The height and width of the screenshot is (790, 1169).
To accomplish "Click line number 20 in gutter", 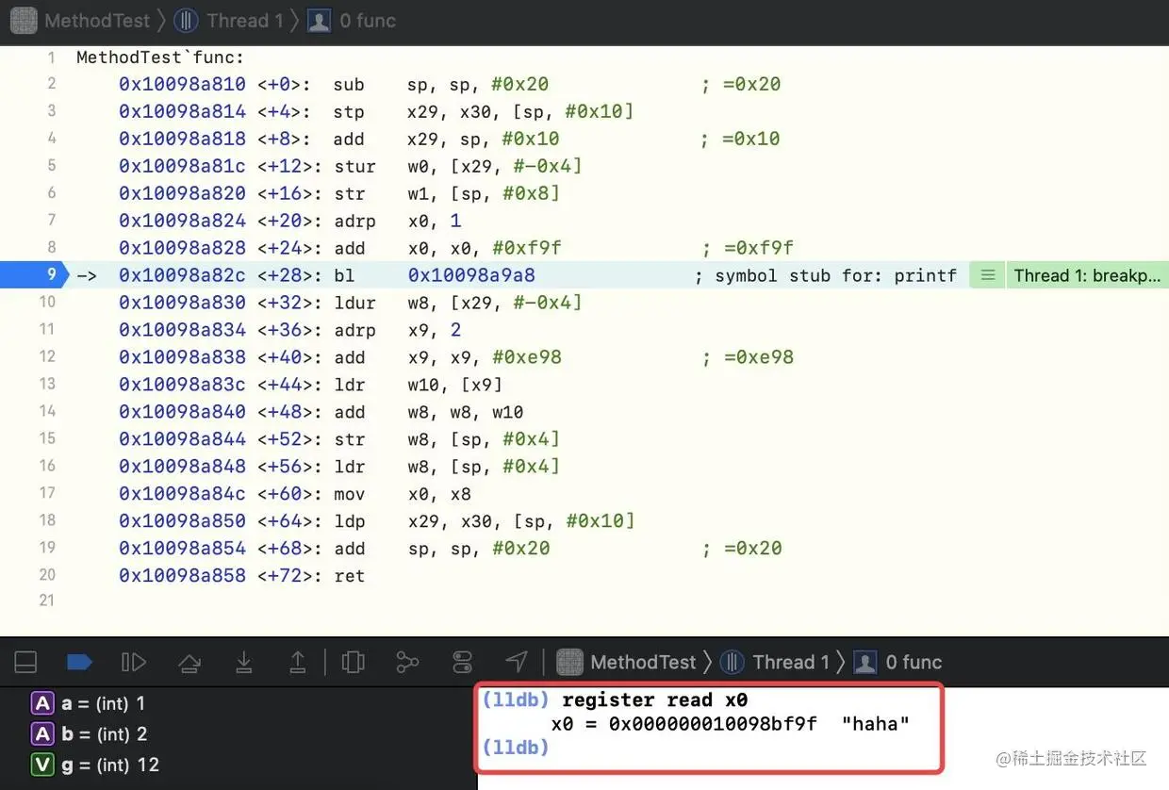I will tap(47, 574).
